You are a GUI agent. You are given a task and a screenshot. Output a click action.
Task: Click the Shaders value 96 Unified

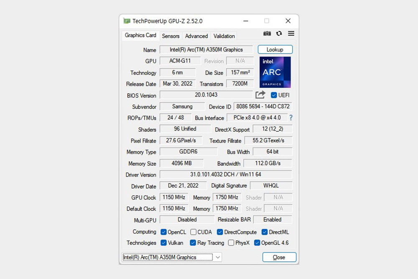point(185,129)
